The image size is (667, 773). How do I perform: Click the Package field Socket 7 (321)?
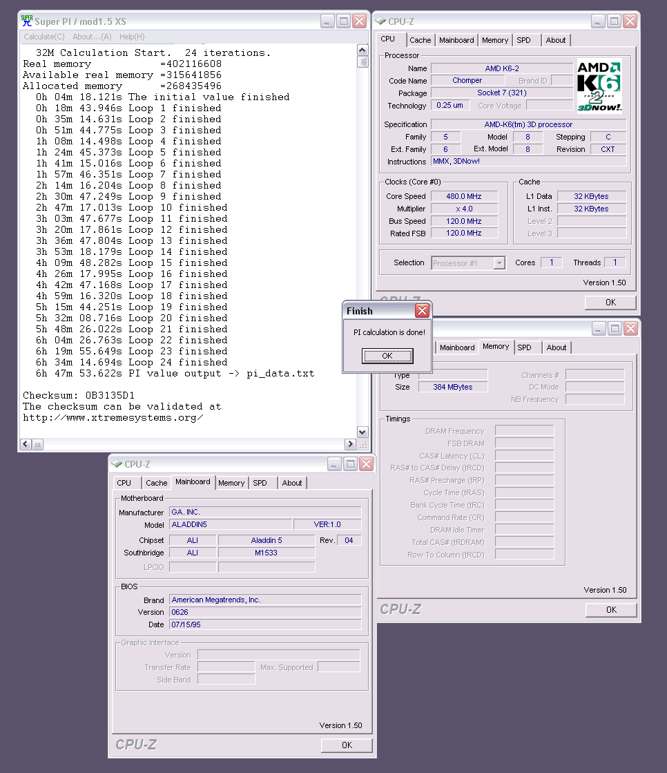click(x=502, y=93)
